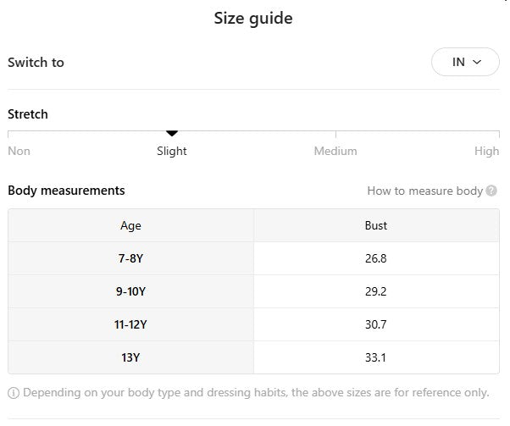Screen dimensions: 510x426
Task: Select the Slight stretch label
Action: point(172,151)
